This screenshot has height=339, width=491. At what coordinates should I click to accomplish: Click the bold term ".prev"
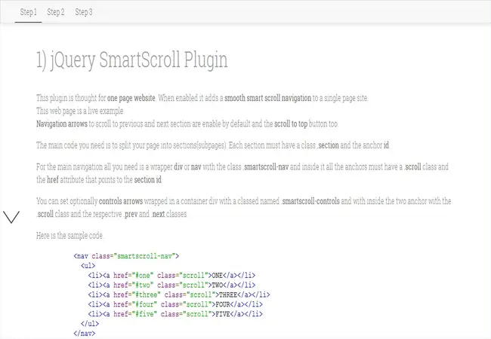131,215
